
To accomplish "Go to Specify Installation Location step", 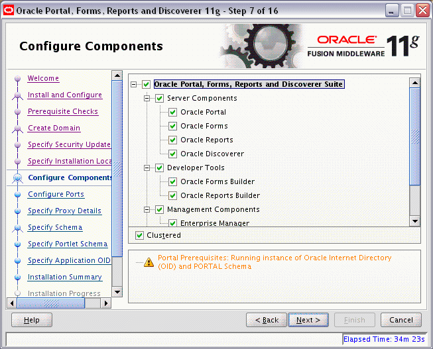I will 70,161.
